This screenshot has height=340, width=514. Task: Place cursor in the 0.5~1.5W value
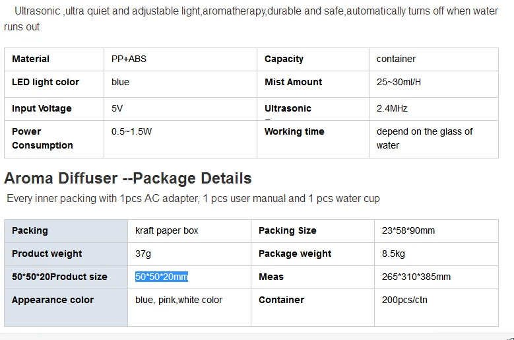tap(131, 132)
